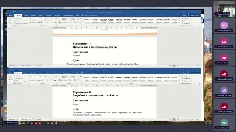
Task: Click Общий доступ in Упражнение 7 window
Action: click(193, 15)
